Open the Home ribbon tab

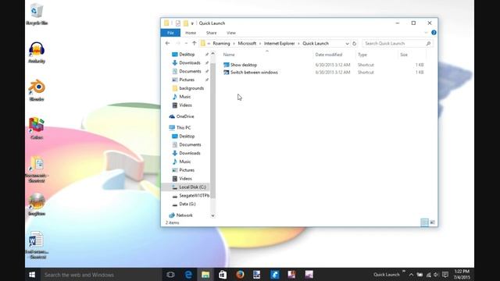[x=191, y=33]
